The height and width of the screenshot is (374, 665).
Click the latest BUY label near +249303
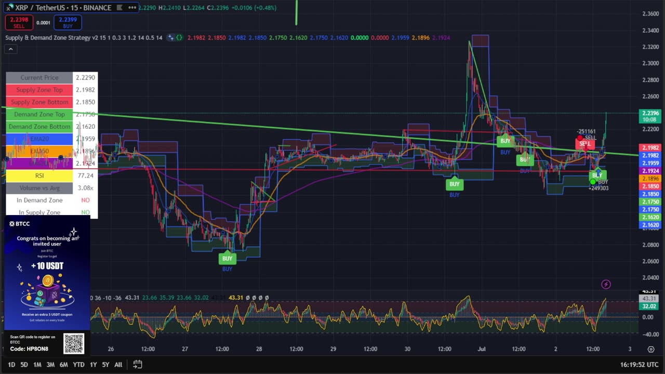(597, 176)
